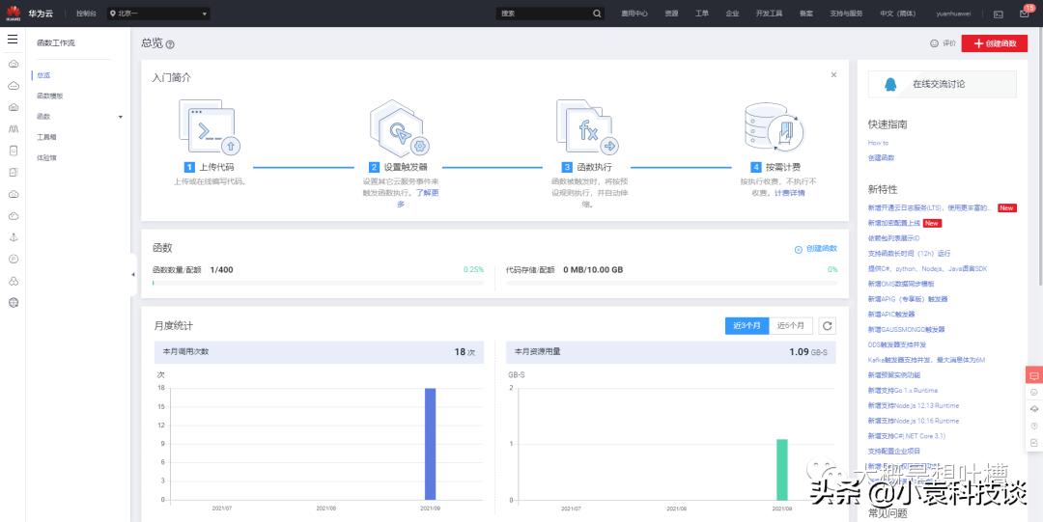Open 费用中心 in the top navigation

click(x=634, y=14)
